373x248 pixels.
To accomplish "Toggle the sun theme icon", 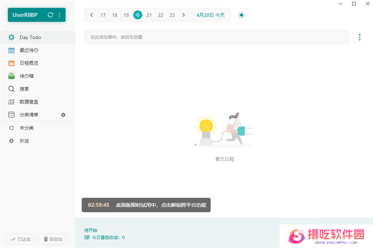I will pos(241,15).
